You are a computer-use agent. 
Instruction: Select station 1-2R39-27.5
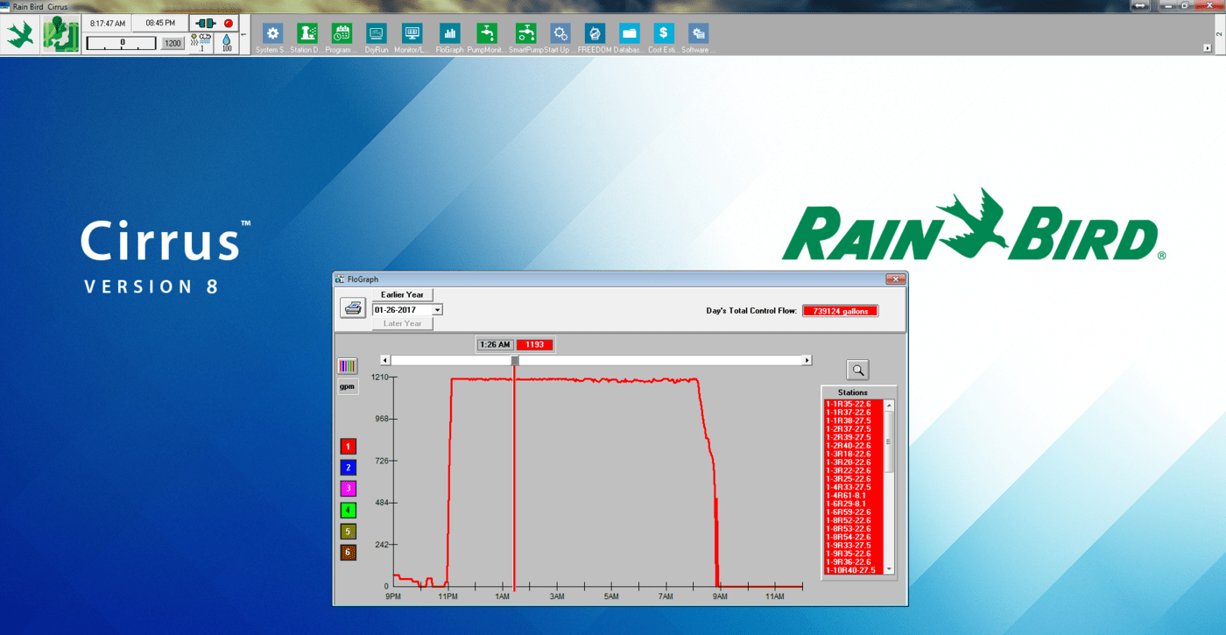(x=854, y=437)
